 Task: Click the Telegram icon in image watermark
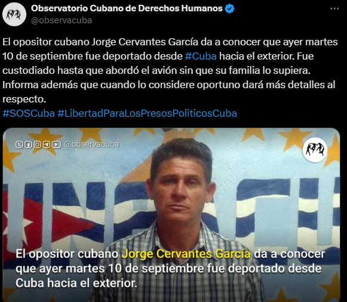(x=47, y=145)
